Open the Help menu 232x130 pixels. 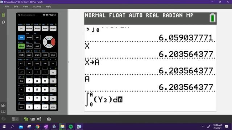[49, 6]
